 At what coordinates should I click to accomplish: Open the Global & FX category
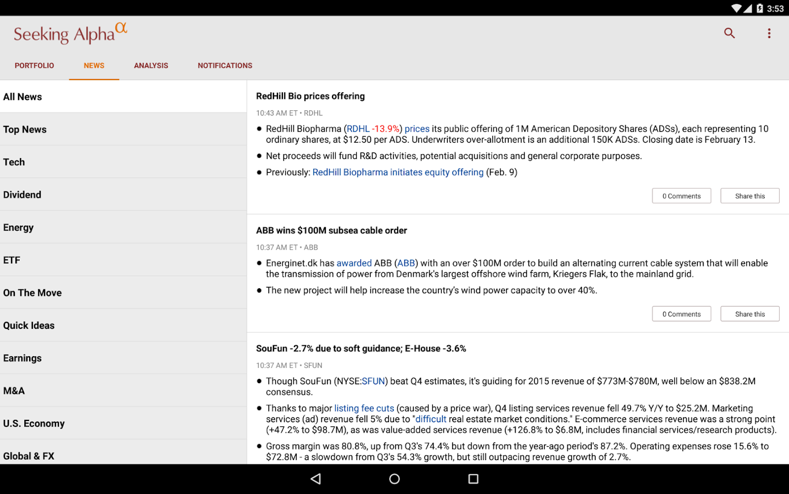tap(123, 453)
